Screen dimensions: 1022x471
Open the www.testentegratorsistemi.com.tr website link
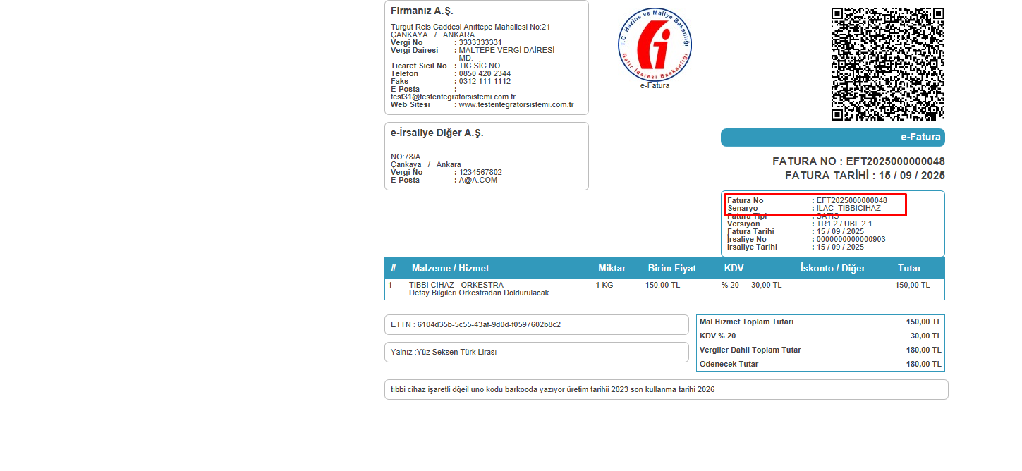[x=516, y=105]
